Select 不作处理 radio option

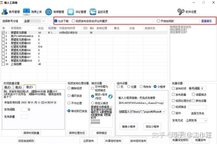point(69,103)
